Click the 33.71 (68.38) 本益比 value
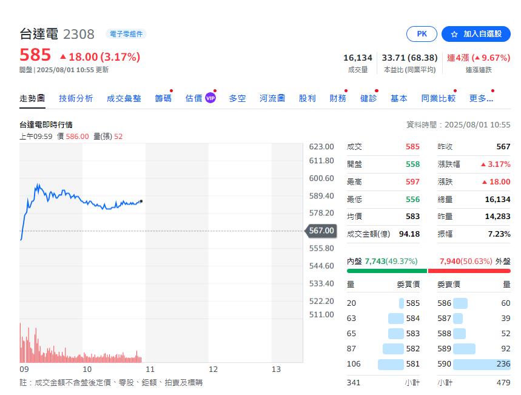 tap(409, 58)
